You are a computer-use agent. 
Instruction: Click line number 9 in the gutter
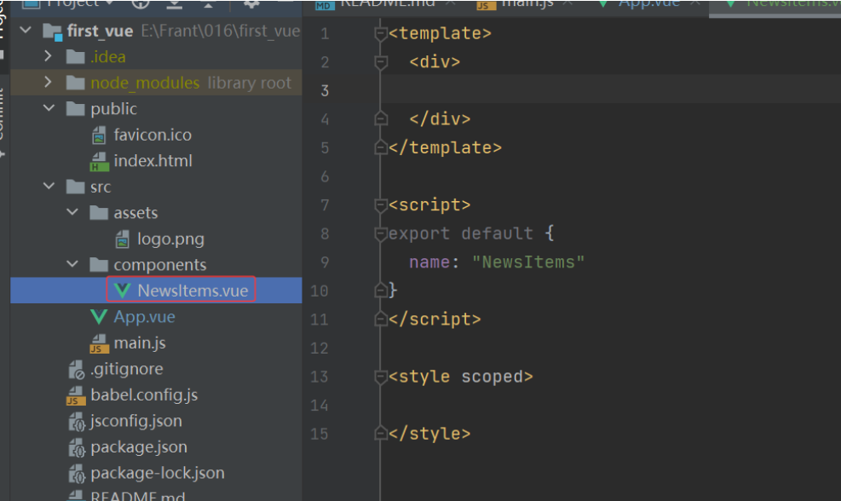pos(325,262)
